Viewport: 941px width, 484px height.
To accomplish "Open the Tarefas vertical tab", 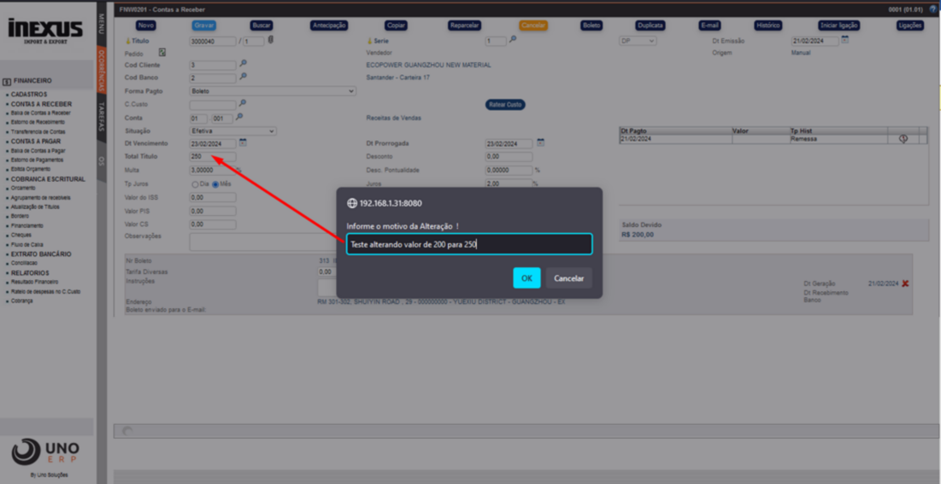I will click(101, 117).
